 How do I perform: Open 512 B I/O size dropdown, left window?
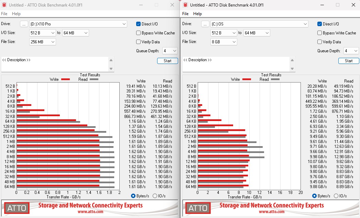tap(43, 33)
